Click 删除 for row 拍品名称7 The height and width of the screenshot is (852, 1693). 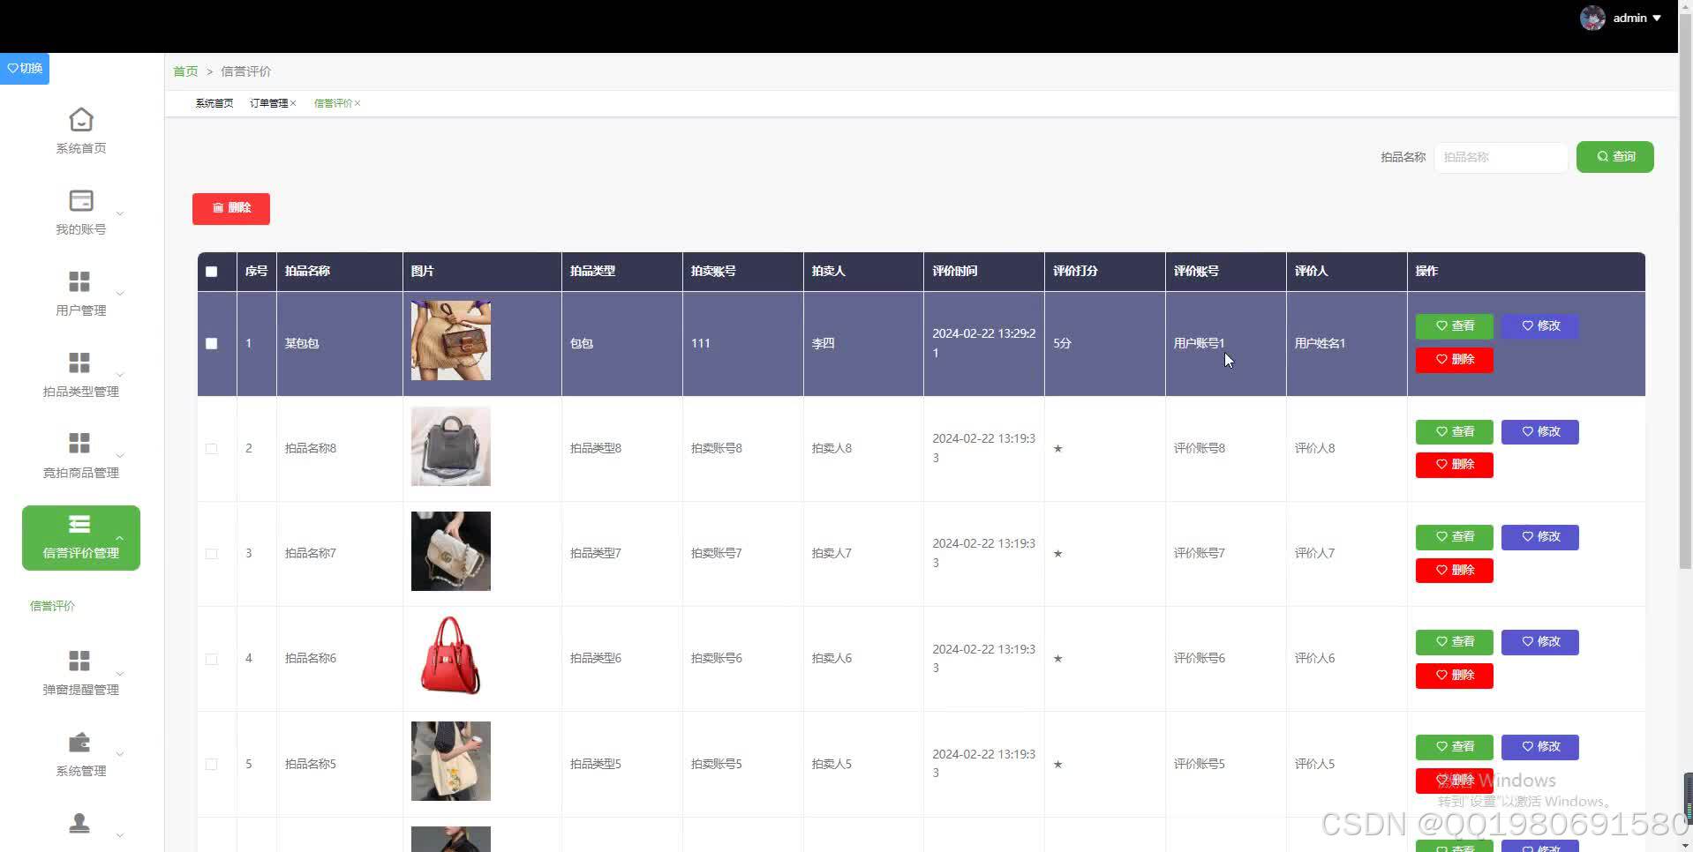pyautogui.click(x=1454, y=571)
